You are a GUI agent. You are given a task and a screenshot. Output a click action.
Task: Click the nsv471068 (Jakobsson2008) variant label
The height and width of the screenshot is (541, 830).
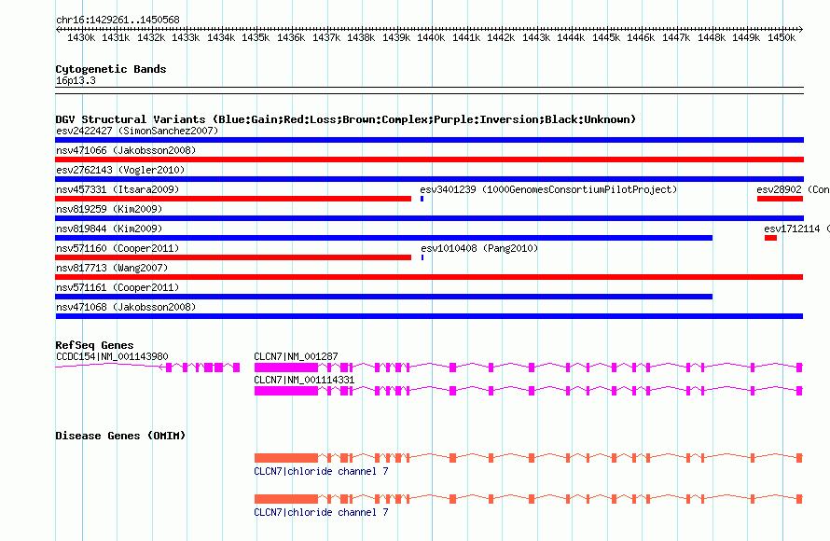click(x=126, y=307)
